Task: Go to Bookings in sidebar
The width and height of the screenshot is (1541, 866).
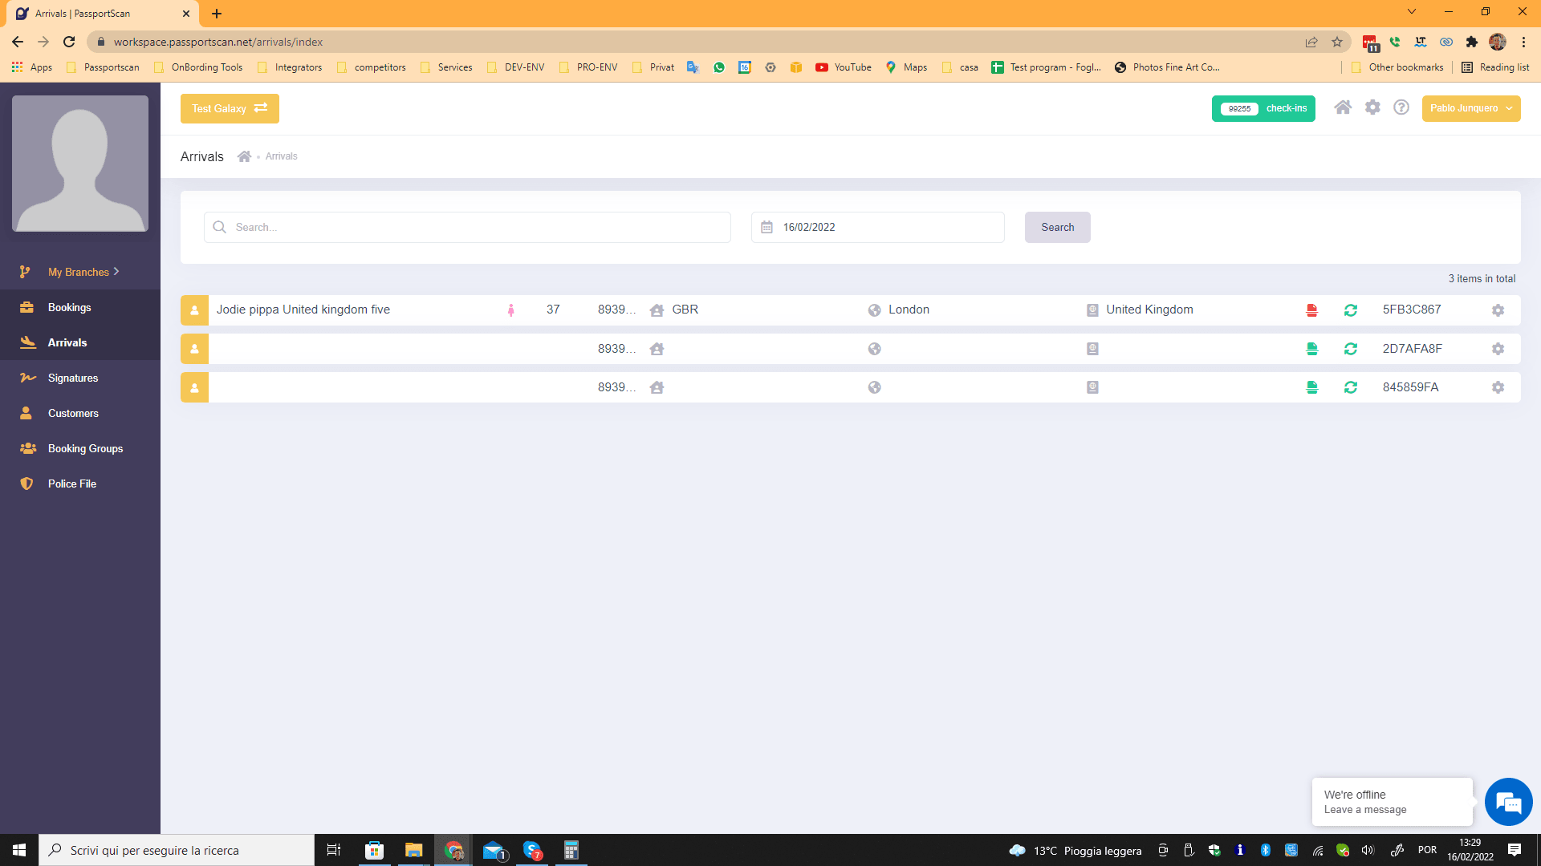Action: pos(69,307)
